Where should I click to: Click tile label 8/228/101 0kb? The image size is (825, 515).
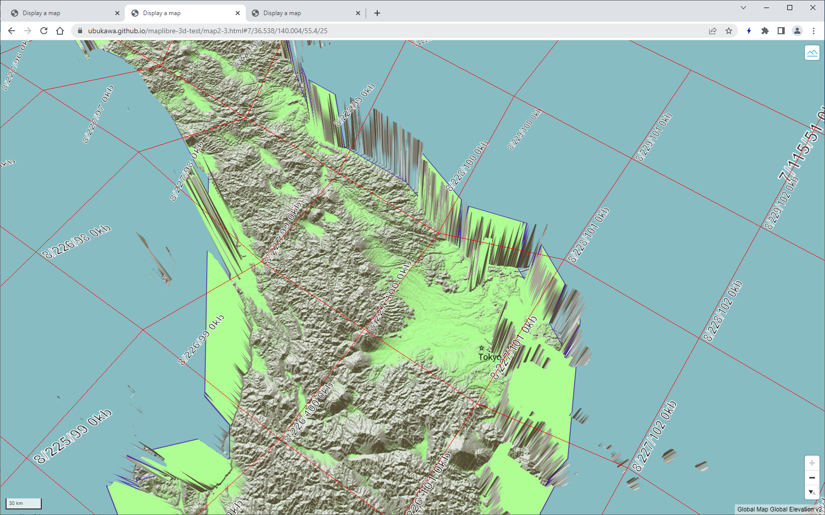[x=589, y=235]
